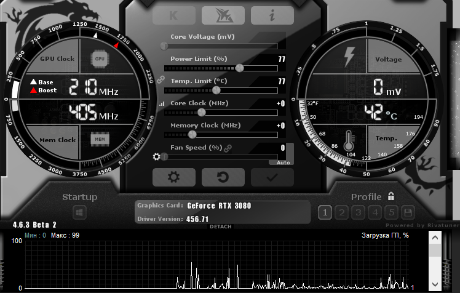Viewport: 460px width, 293px height.
Task: Click the Fan Speed slider handle
Action: (164, 157)
